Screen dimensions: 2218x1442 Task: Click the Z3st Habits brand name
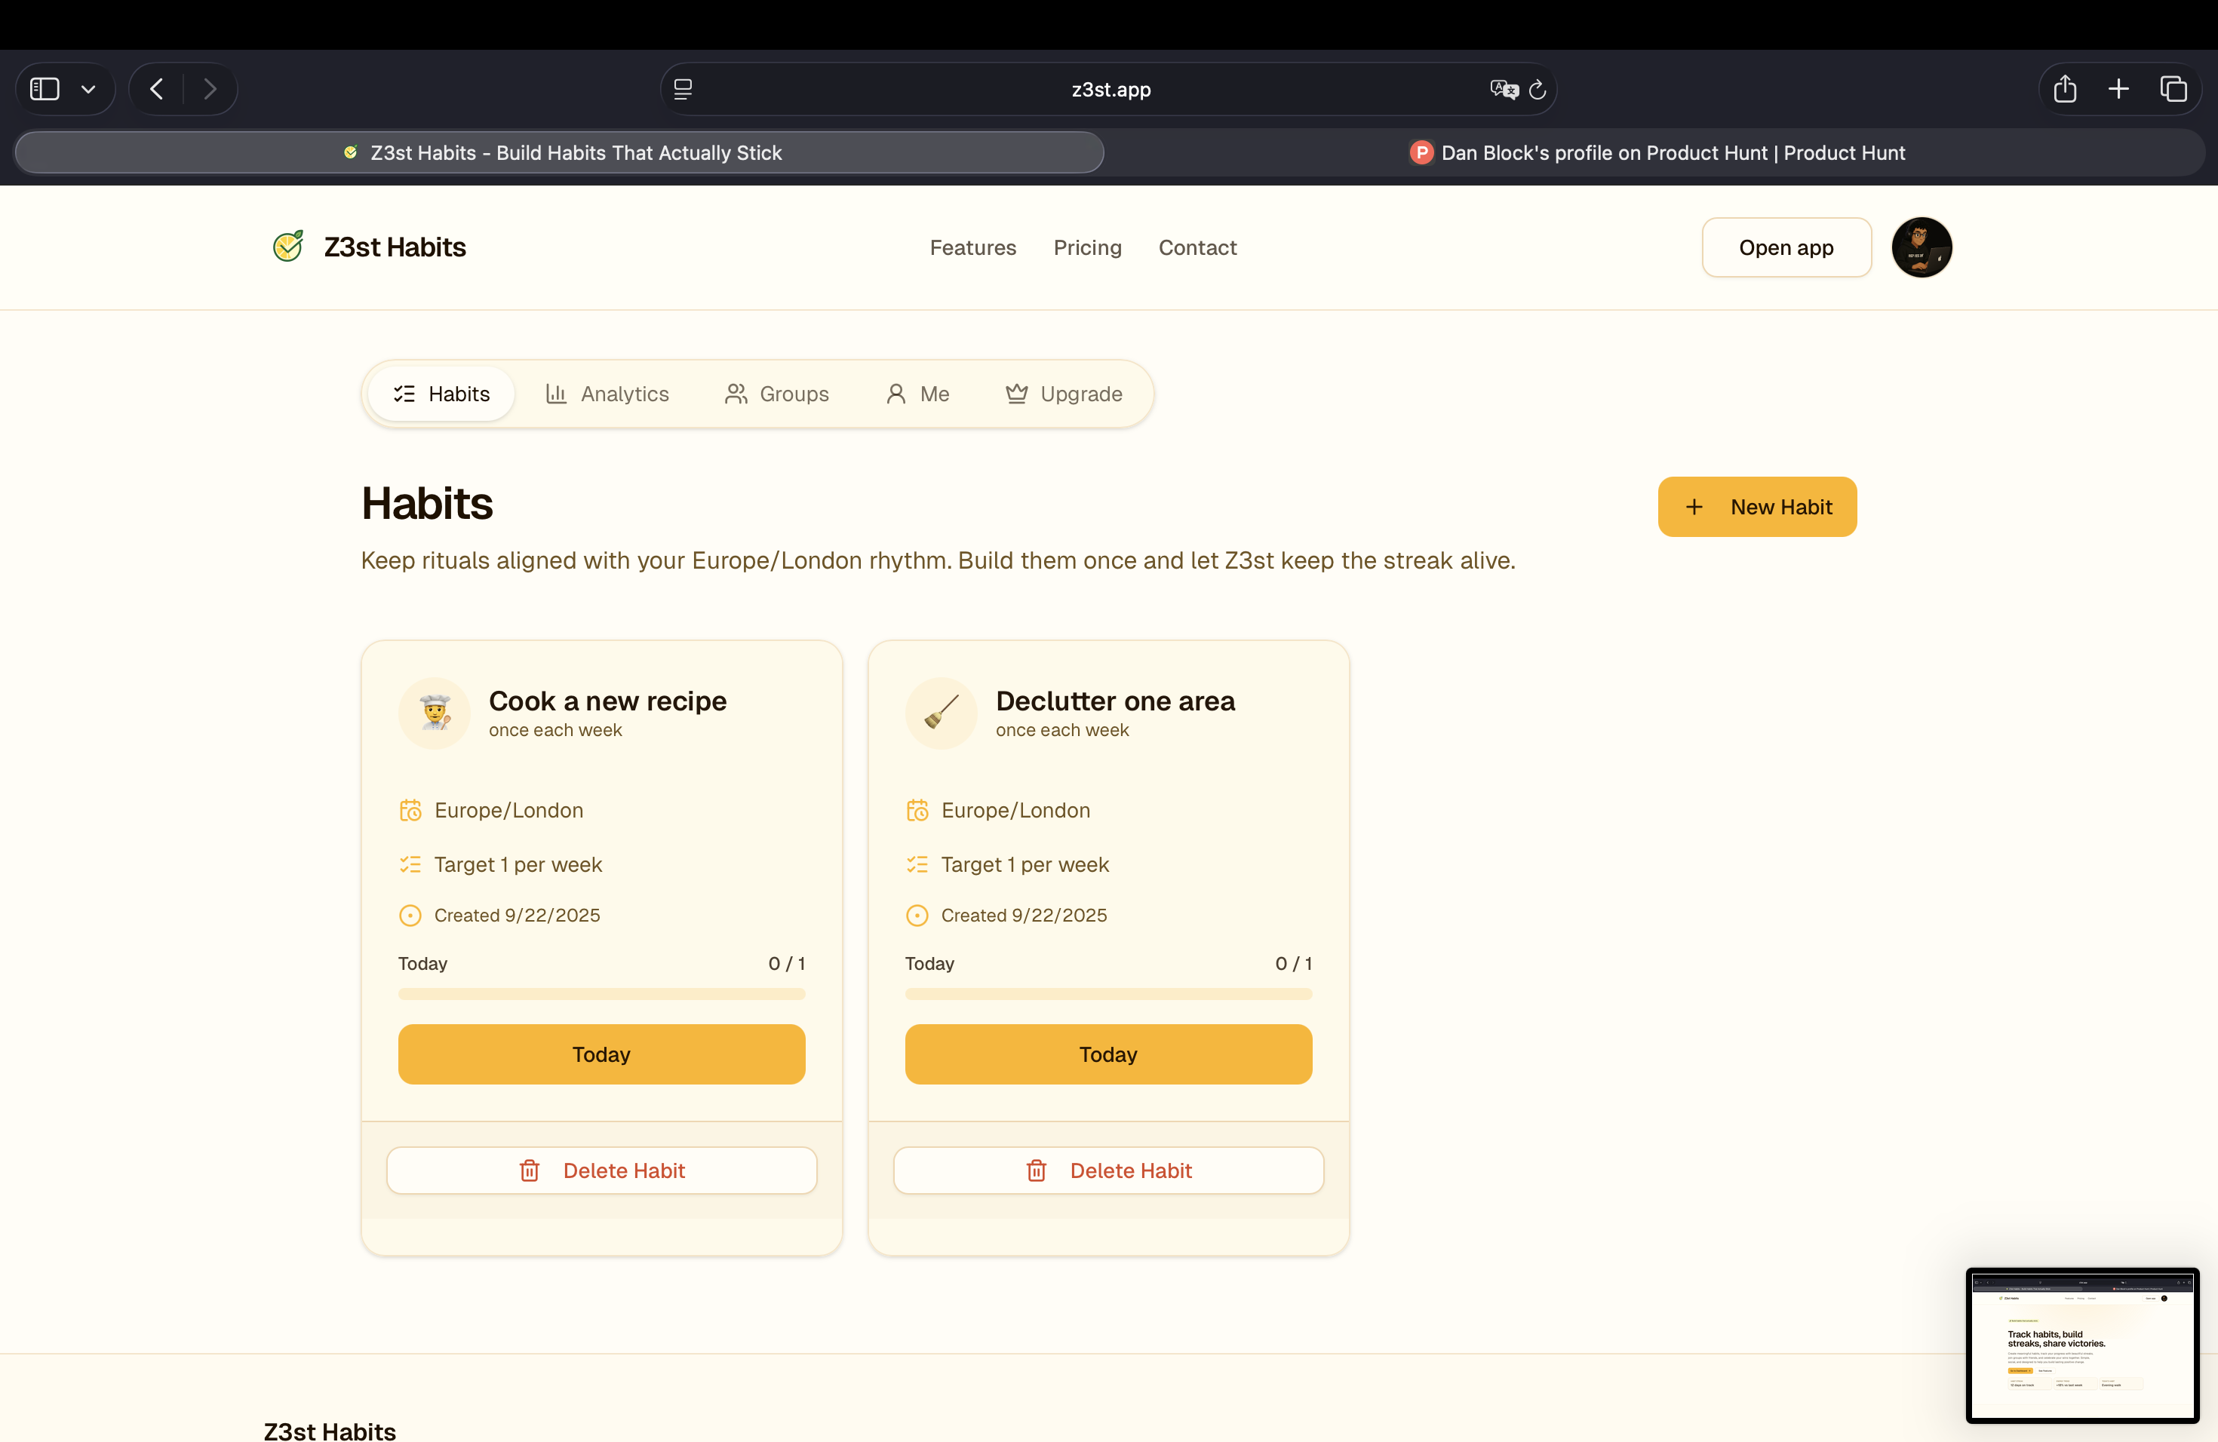pyautogui.click(x=395, y=247)
